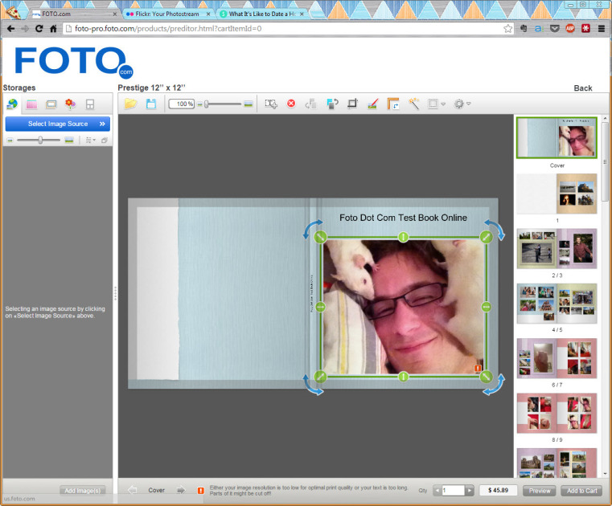Click the open project folder icon
This screenshot has width=612, height=506.
pos(130,104)
